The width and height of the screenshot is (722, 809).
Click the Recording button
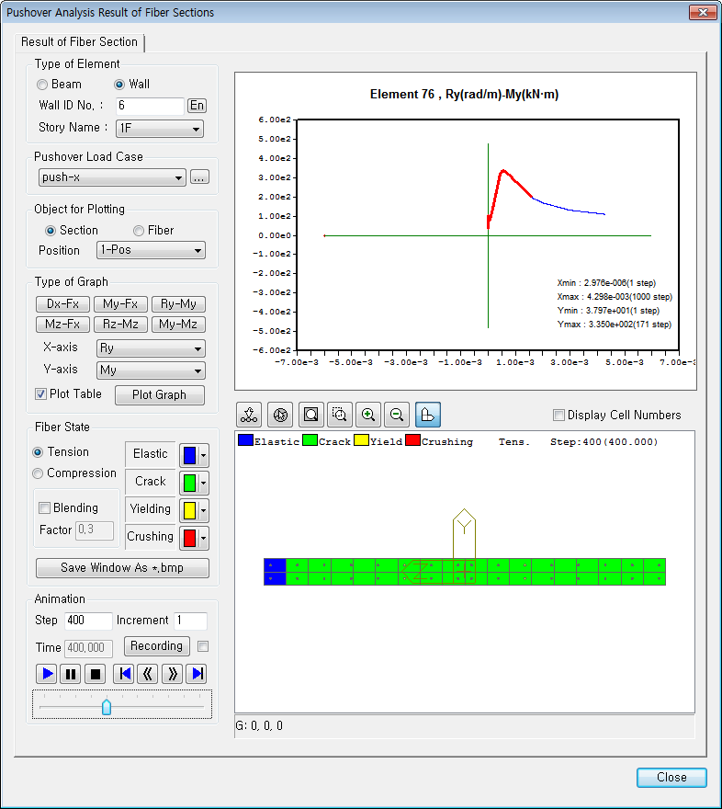click(157, 646)
